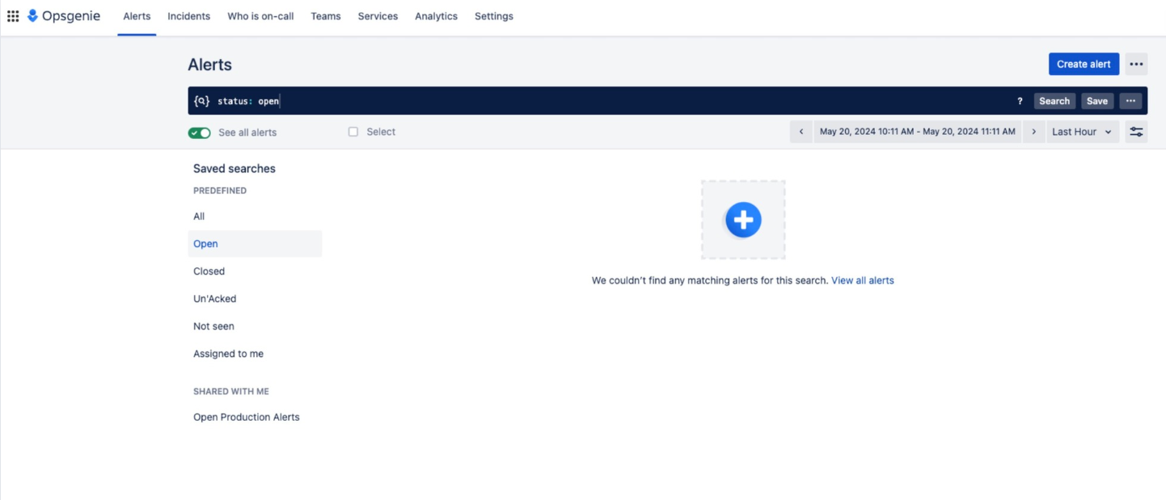
Task: Open the filter settings sliders icon
Action: click(1136, 132)
